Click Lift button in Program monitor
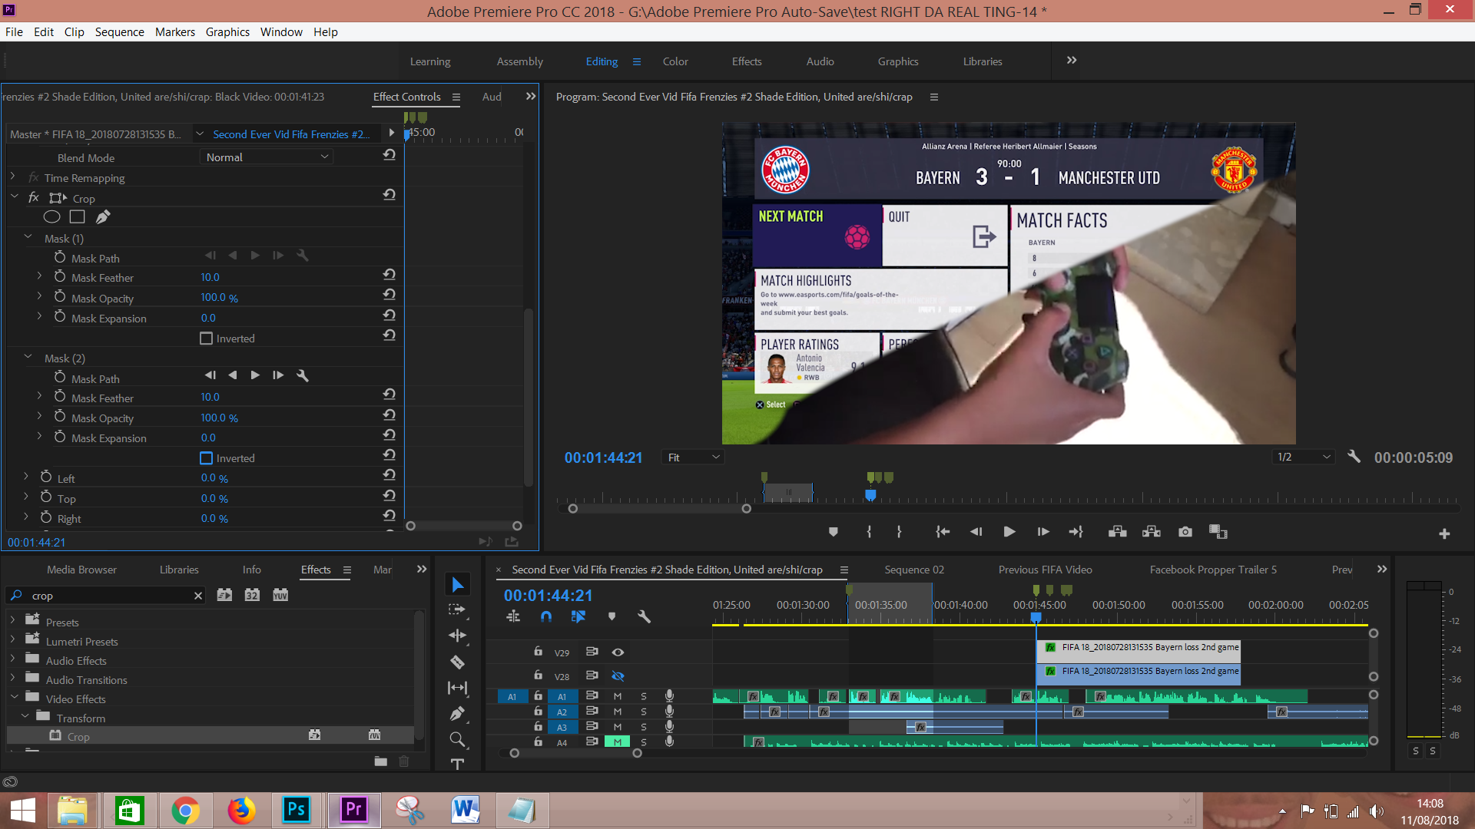The width and height of the screenshot is (1475, 829). [1118, 532]
